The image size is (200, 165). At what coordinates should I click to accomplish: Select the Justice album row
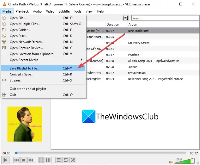tap(143, 67)
